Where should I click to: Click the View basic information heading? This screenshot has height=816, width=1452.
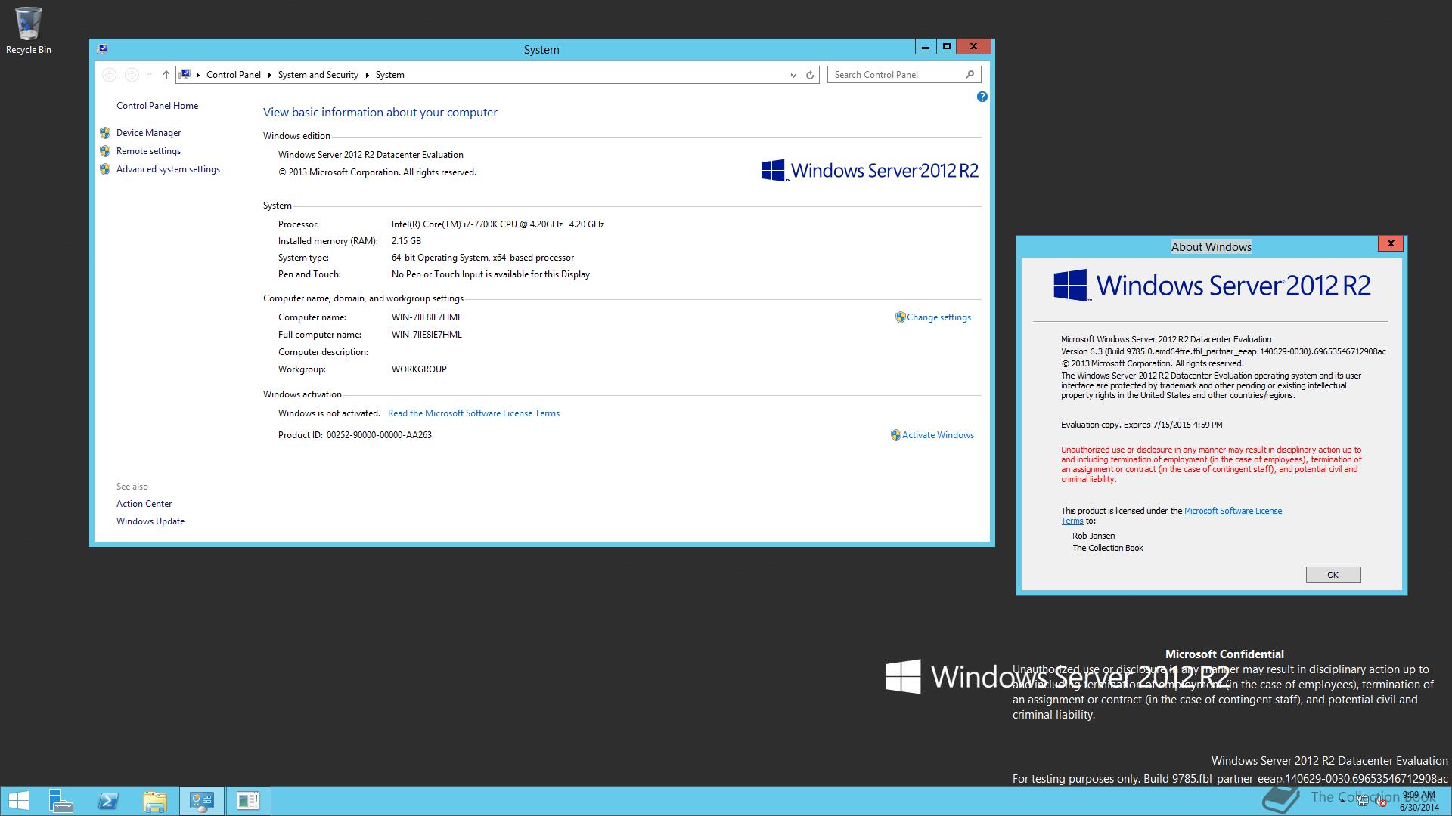(x=380, y=113)
